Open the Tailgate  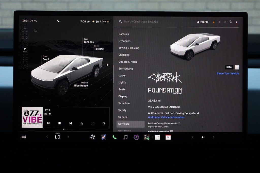tap(99, 47)
